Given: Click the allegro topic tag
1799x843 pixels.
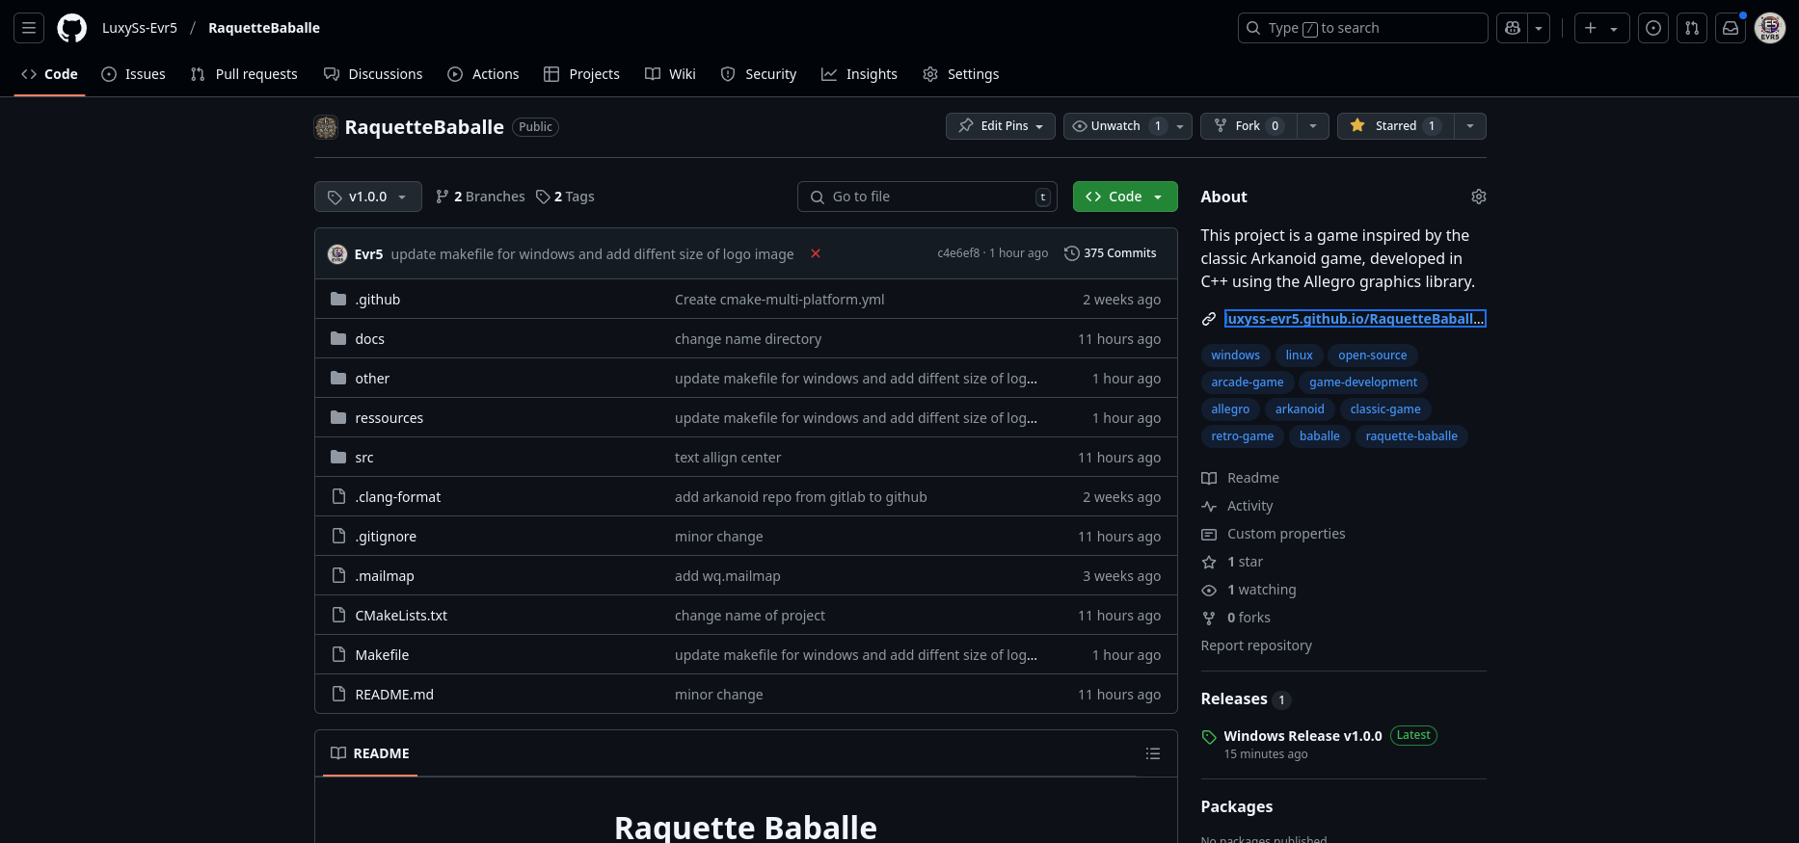Looking at the screenshot, I should click(1230, 409).
